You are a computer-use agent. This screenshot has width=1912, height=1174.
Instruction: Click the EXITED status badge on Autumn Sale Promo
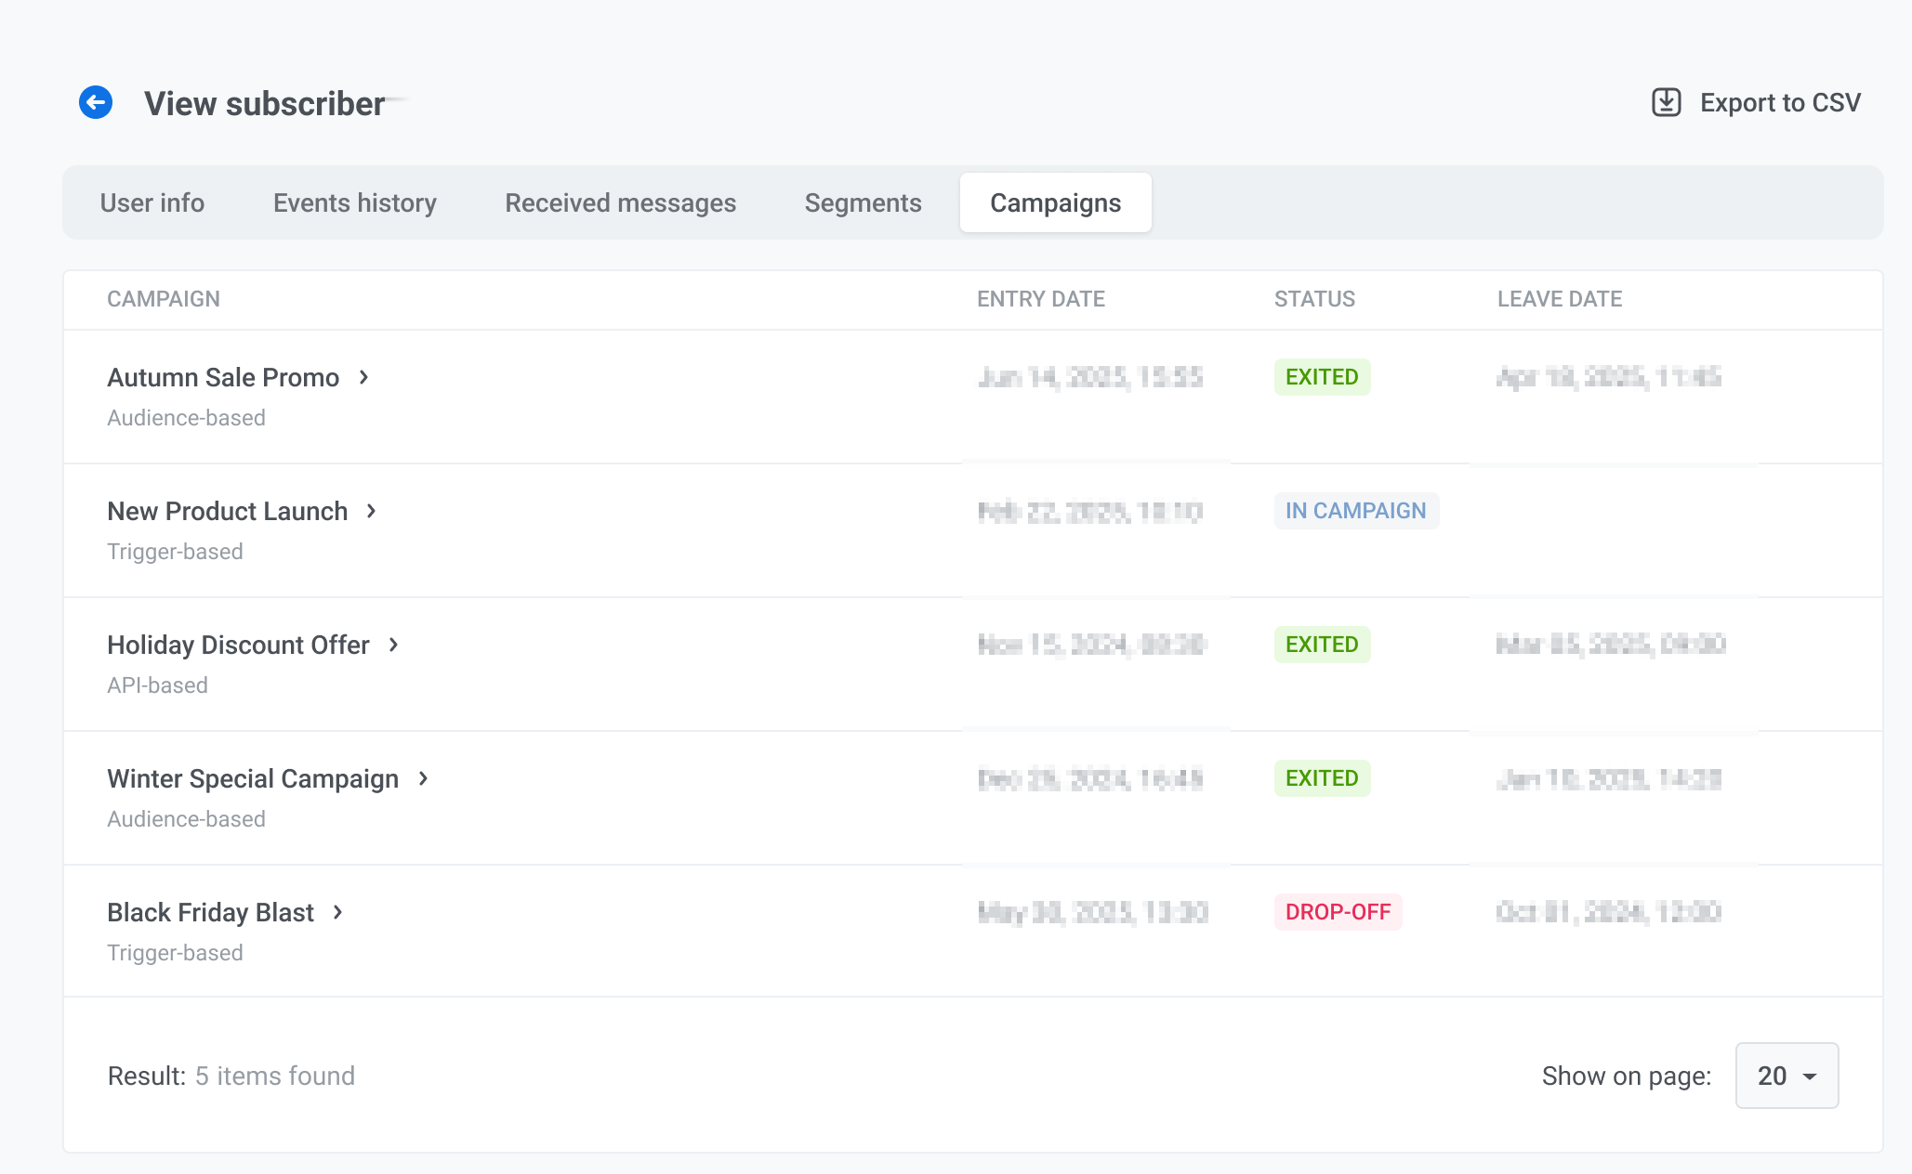[x=1322, y=377]
